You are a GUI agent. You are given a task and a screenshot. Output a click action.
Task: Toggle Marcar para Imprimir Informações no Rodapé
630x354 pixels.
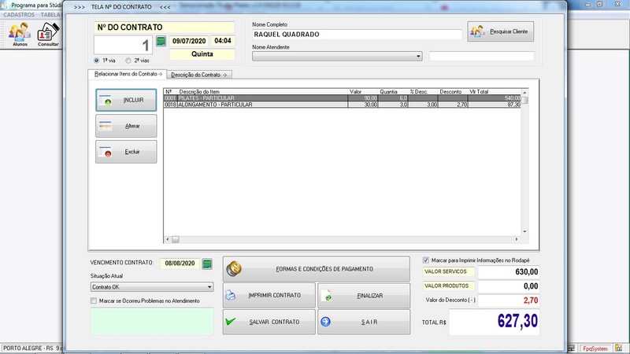point(426,260)
